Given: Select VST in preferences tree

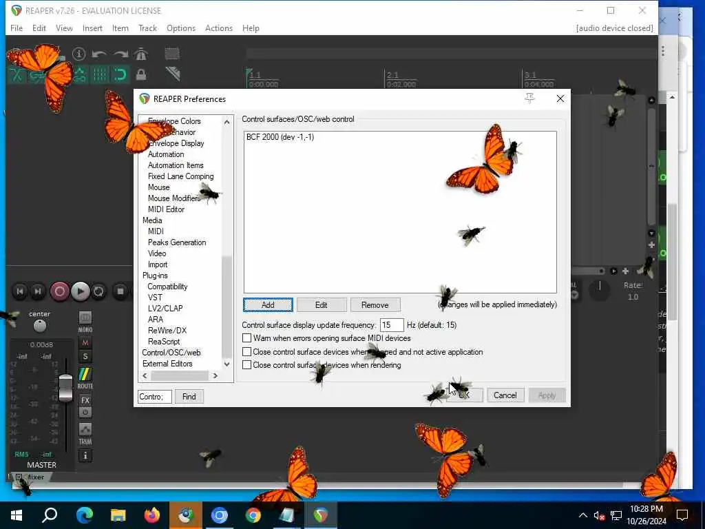Looking at the screenshot, I should click(155, 298).
